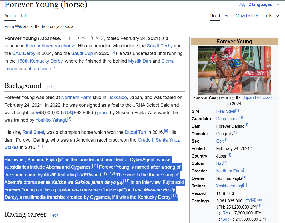Viewport: 285px width, 223px height.
Task: Open the thoroughbred racehorse link
Action: (51, 46)
